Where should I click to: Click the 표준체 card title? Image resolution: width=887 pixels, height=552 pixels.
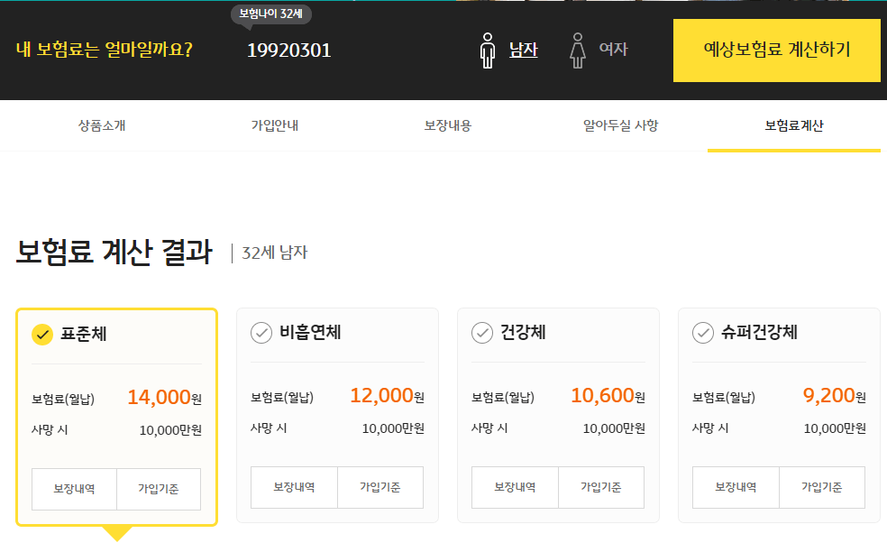pos(83,334)
